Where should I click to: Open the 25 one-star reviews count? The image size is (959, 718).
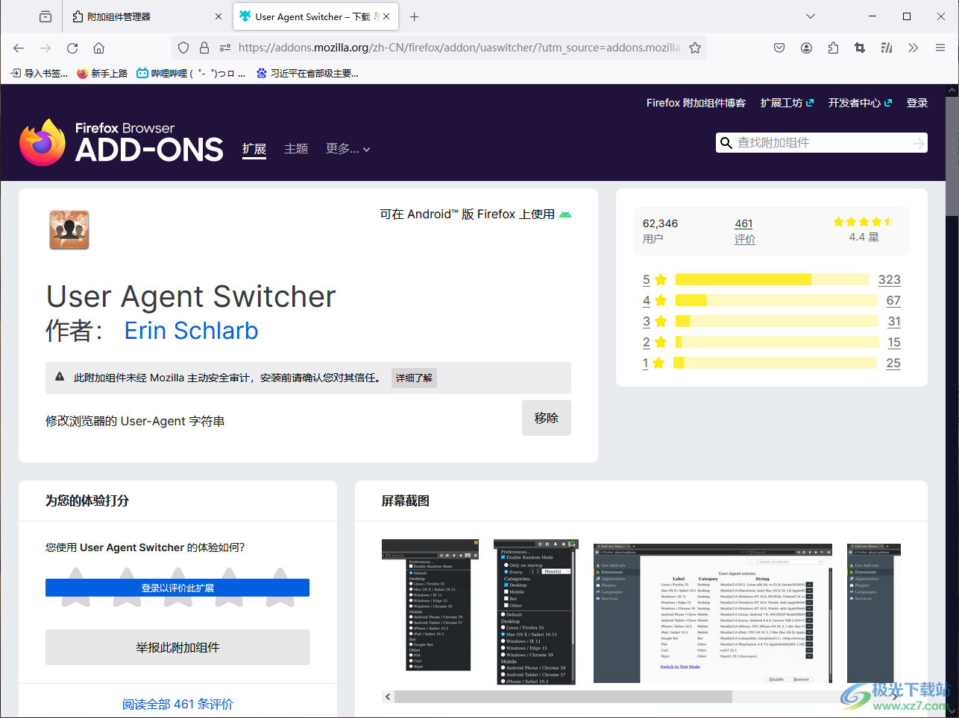tap(893, 363)
